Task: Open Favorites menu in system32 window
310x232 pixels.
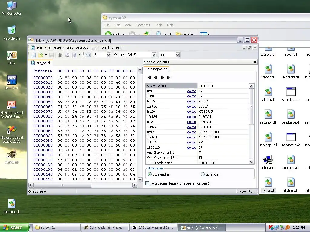Action: click(x=143, y=25)
